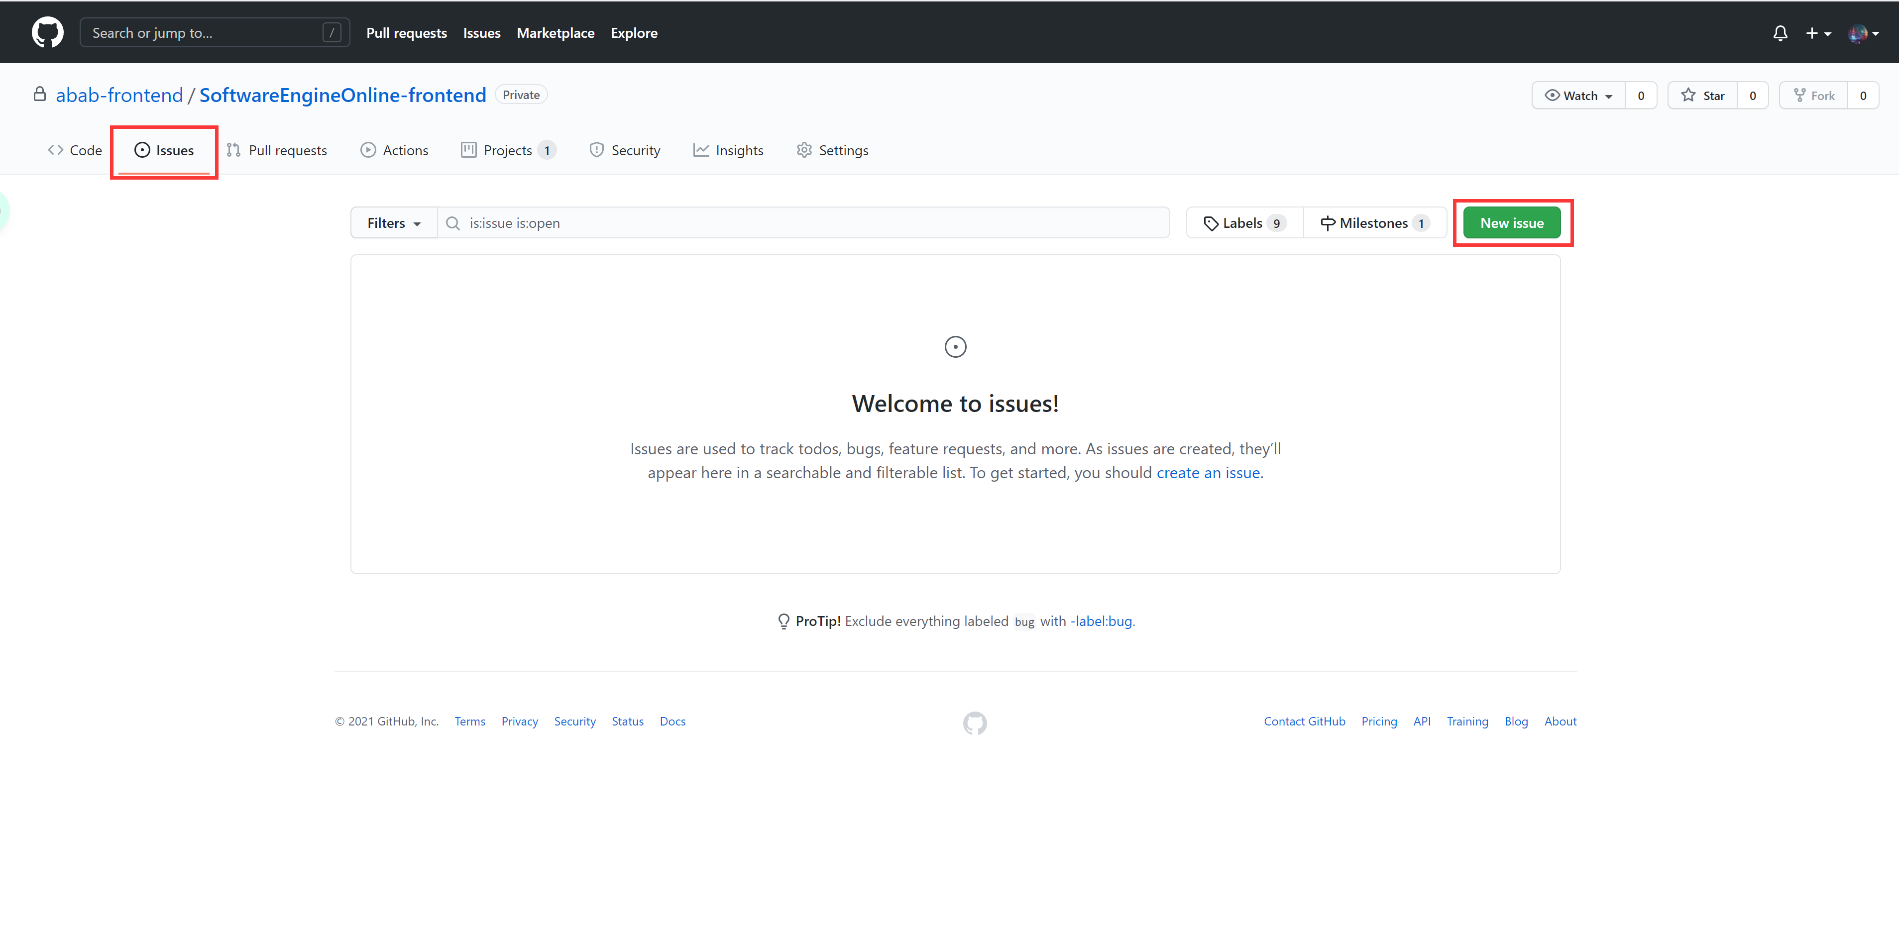
Task: Click the green New issue button
Action: click(x=1511, y=222)
